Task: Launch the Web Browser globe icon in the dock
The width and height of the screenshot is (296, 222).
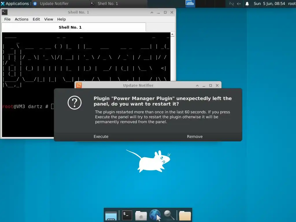Action: tap(155, 215)
